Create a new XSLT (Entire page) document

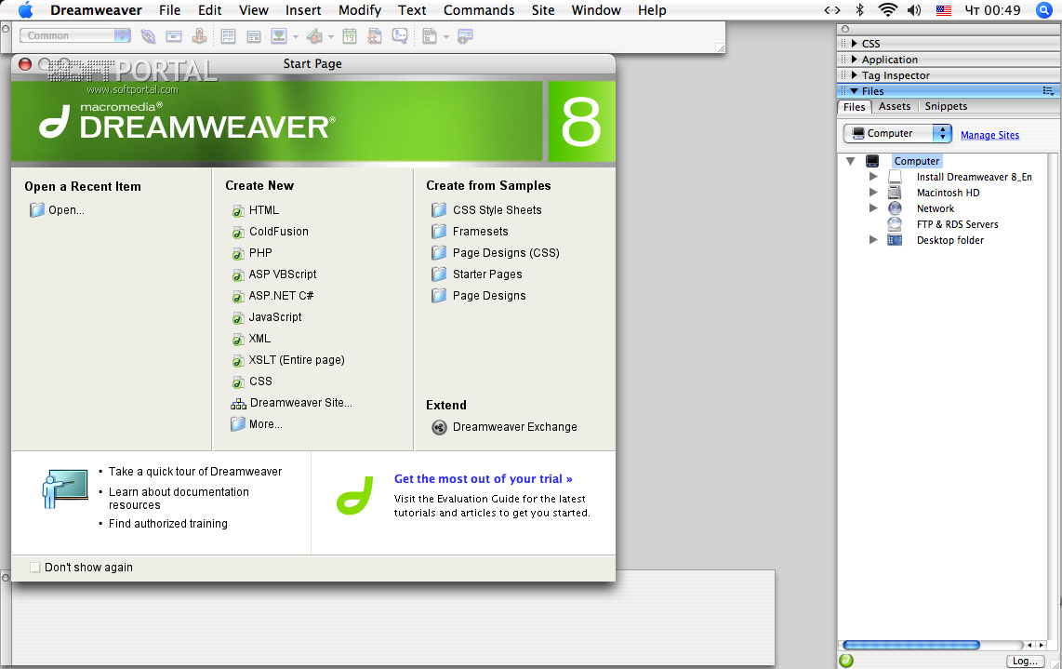pyautogui.click(x=297, y=360)
